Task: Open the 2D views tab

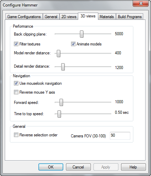Action: [69, 17]
